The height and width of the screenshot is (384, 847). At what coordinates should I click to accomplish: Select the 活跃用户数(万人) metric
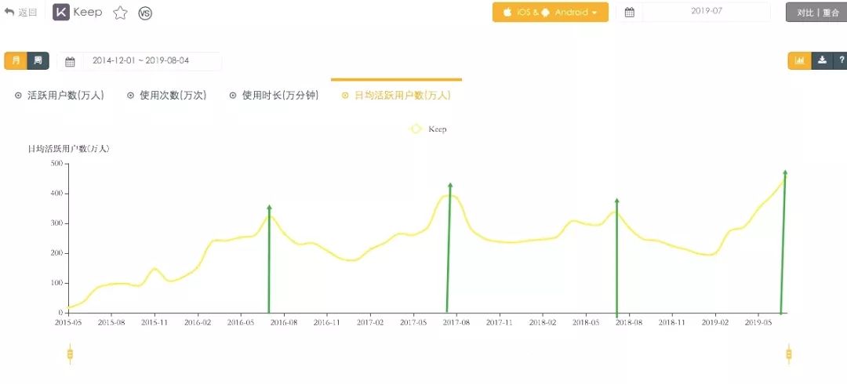click(x=59, y=96)
